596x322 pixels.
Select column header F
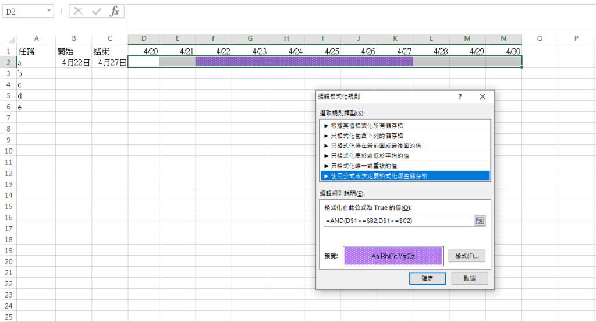pos(214,38)
